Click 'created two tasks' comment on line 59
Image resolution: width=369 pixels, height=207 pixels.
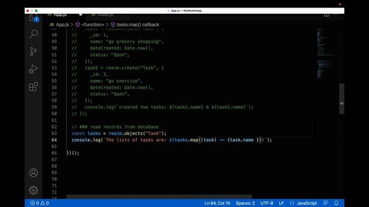tap(142, 107)
